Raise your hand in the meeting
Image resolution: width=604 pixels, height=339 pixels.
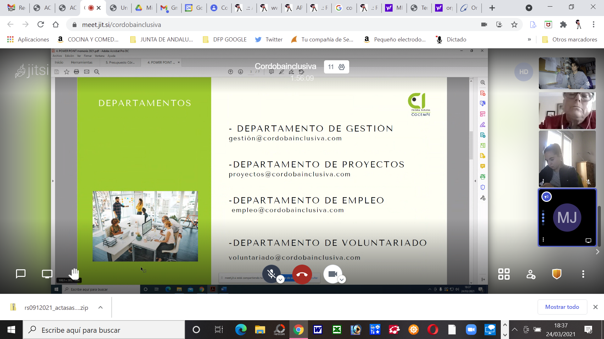click(74, 274)
